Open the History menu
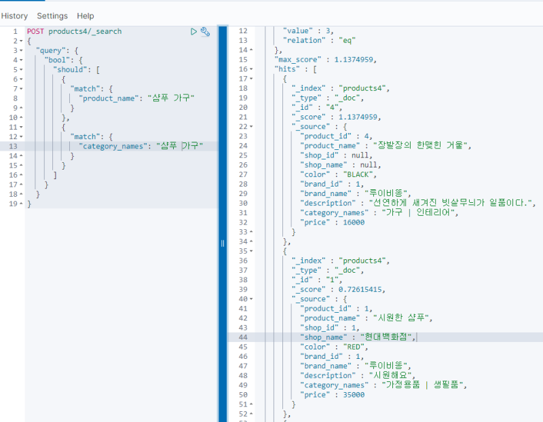This screenshot has height=422, width=543. [14, 16]
